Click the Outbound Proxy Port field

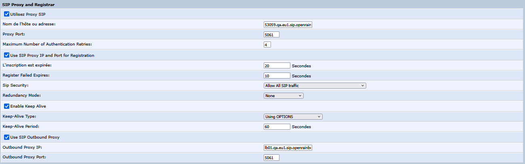(x=271, y=158)
